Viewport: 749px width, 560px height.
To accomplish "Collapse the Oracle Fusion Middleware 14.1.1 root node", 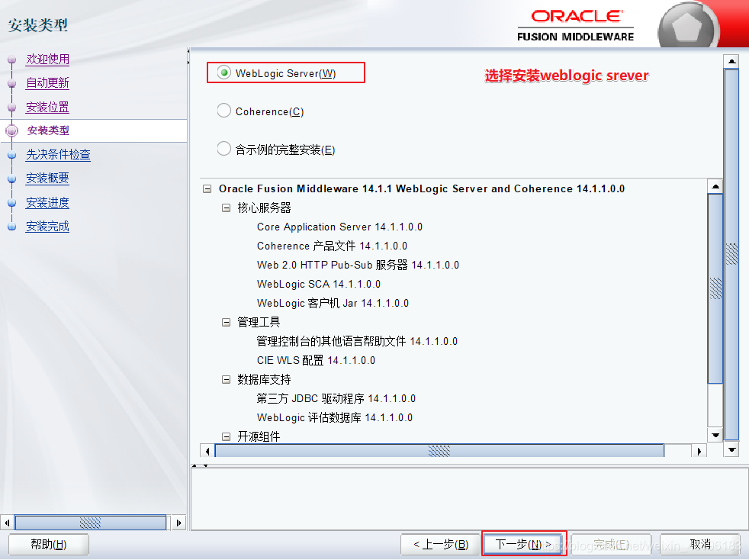I will 207,188.
